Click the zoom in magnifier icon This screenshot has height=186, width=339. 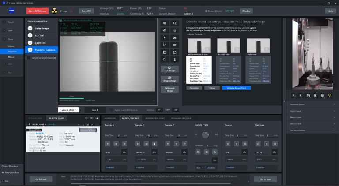[165, 23]
